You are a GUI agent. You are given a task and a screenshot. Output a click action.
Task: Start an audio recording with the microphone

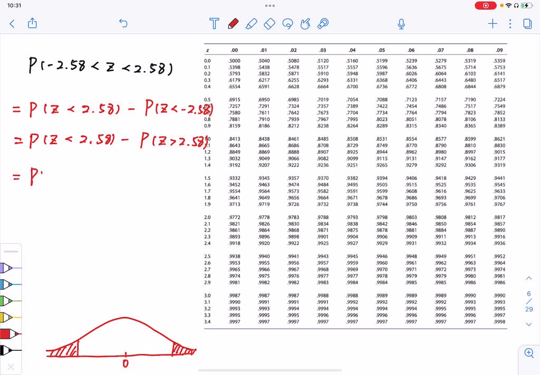tap(401, 24)
